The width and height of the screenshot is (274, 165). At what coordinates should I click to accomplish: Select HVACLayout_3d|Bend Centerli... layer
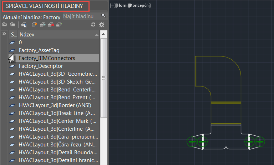57,90
